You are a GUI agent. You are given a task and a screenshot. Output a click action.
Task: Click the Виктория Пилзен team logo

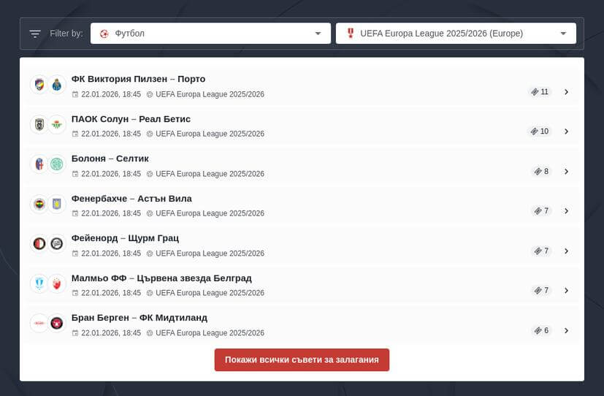pyautogui.click(x=39, y=85)
